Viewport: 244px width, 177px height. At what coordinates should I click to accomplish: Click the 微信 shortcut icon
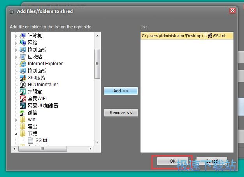[22, 113]
